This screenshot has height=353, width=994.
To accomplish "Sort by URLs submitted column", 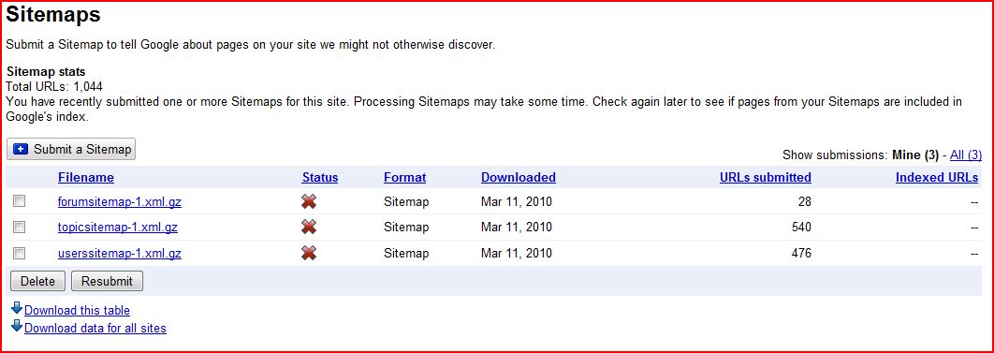I will tap(765, 178).
